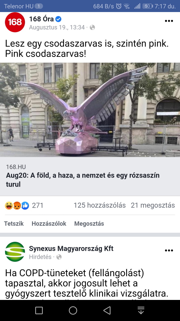Open the pink turul sculpture image

(90, 110)
